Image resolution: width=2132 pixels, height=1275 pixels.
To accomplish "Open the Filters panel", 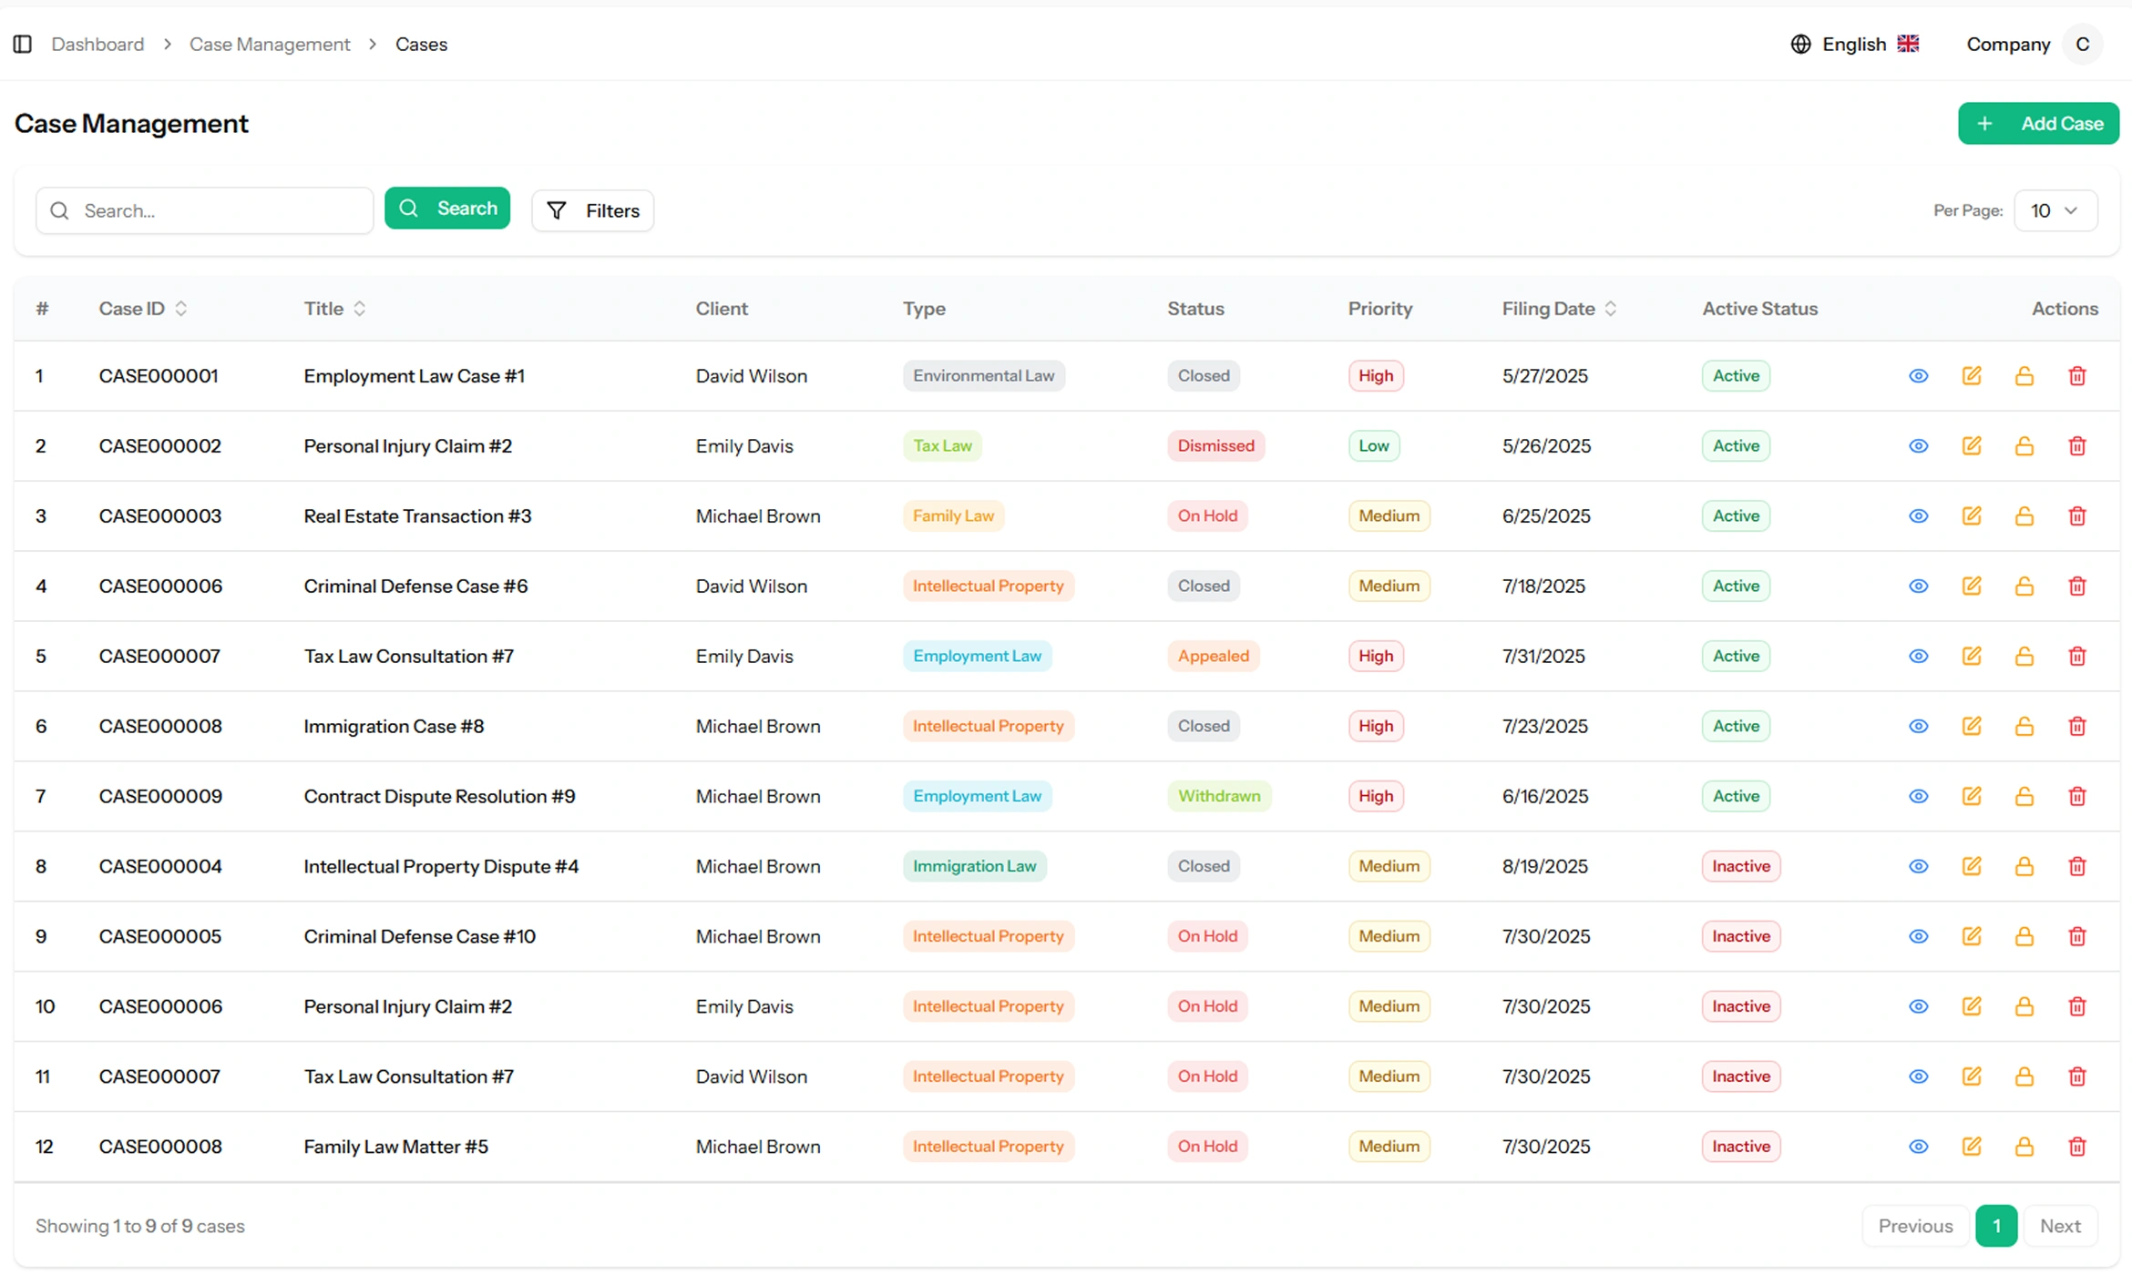I will point(592,210).
